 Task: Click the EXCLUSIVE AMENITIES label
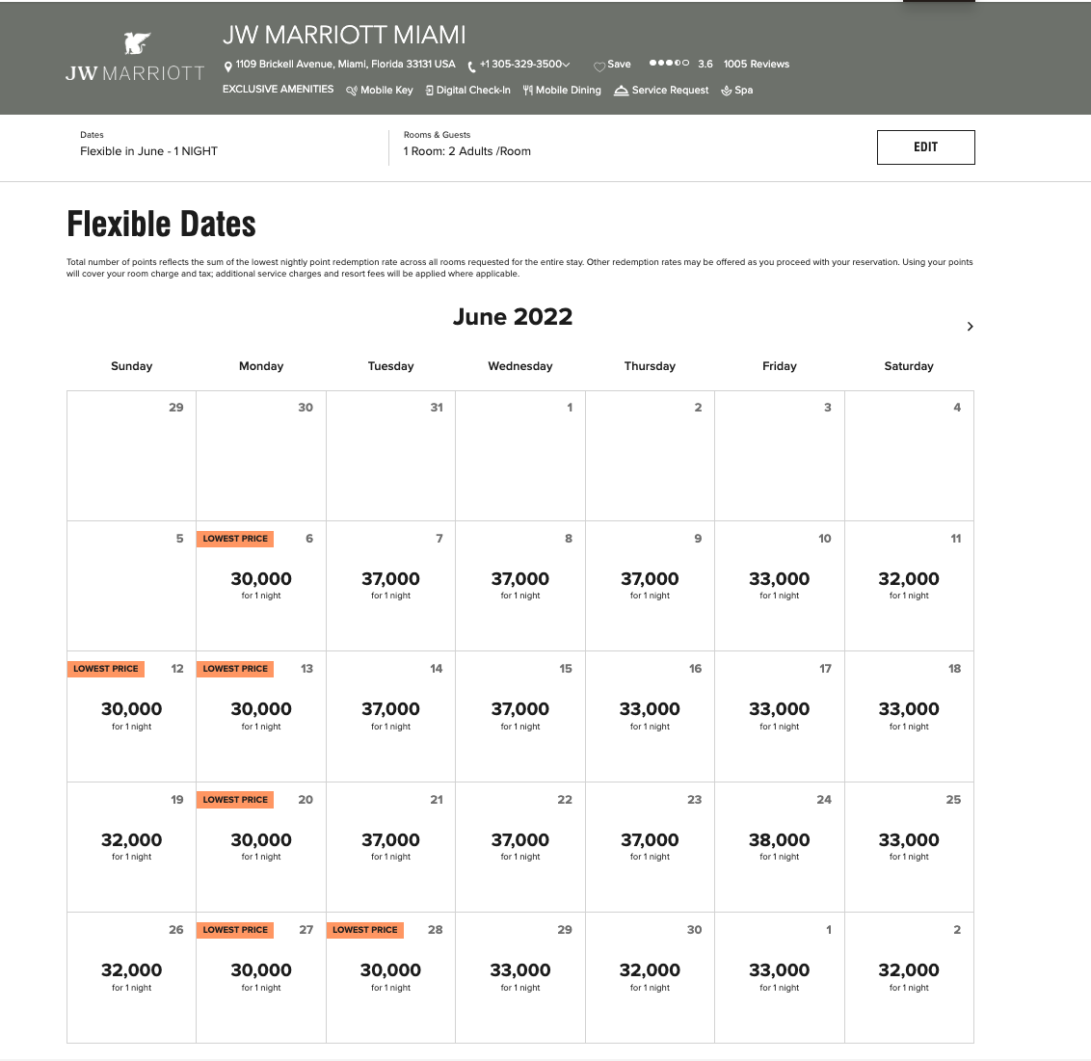click(x=279, y=89)
